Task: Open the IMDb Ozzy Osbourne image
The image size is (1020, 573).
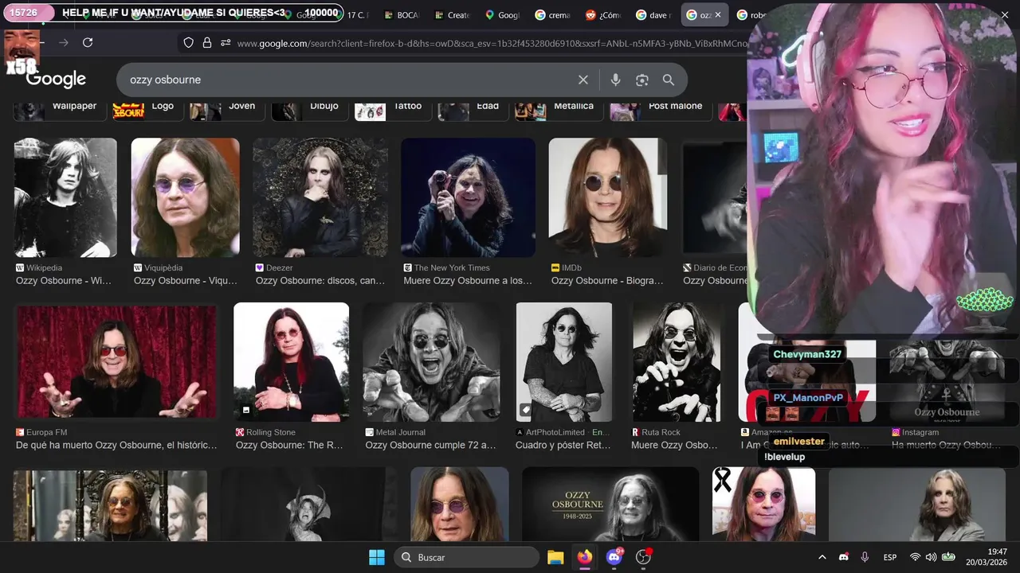Action: [607, 197]
